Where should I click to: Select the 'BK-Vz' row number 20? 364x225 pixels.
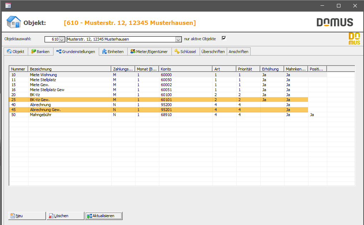click(168, 95)
